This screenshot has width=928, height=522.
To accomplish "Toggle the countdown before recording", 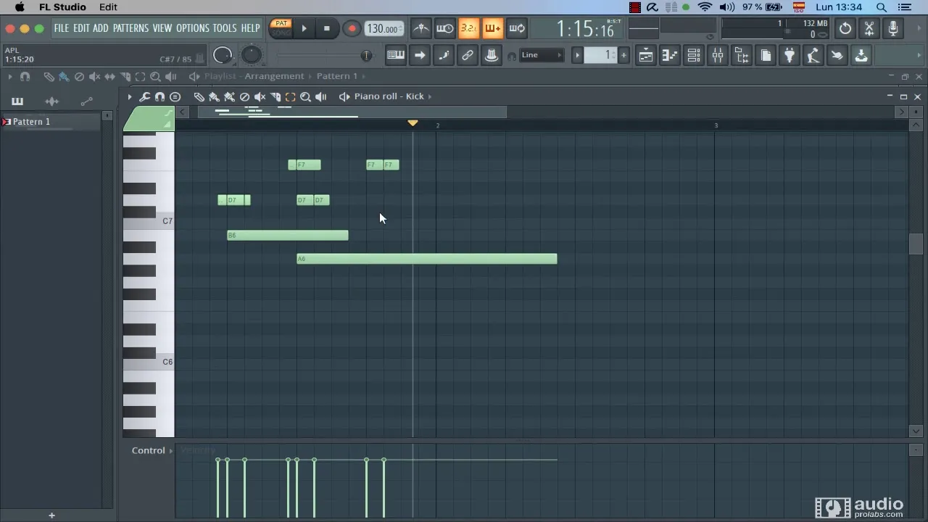I will (x=468, y=29).
